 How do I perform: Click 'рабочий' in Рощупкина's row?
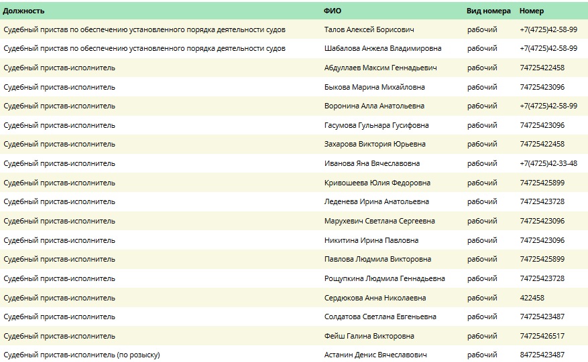pos(482,279)
